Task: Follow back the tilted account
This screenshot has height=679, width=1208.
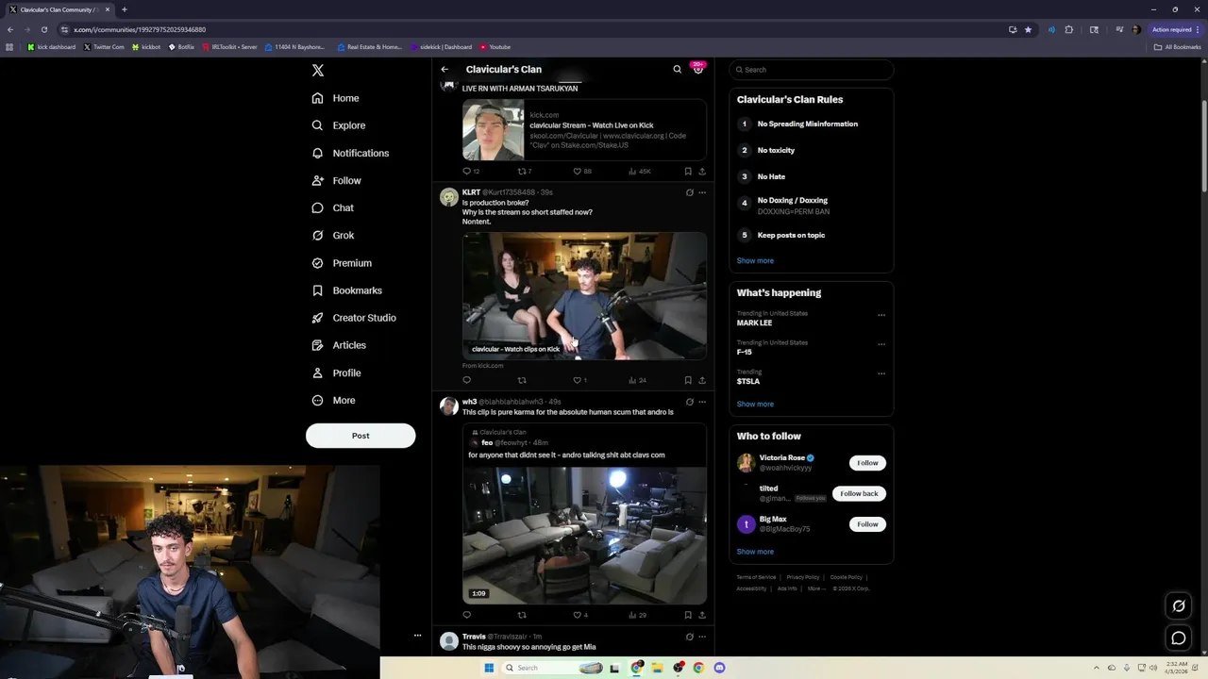Action: [x=859, y=493]
